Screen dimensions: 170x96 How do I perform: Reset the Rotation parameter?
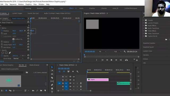point(28,42)
